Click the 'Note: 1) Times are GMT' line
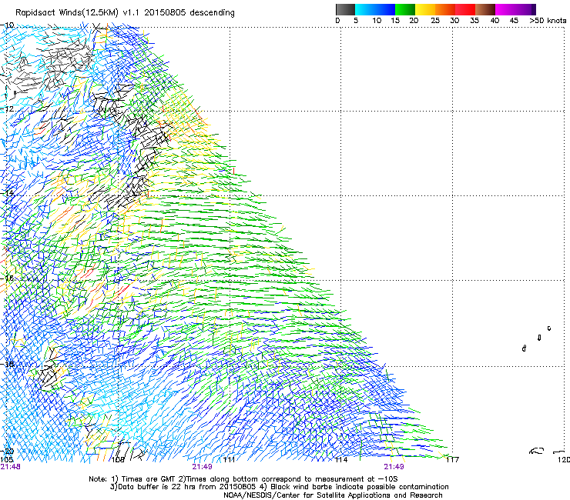This screenshot has width=570, height=500. [243, 479]
